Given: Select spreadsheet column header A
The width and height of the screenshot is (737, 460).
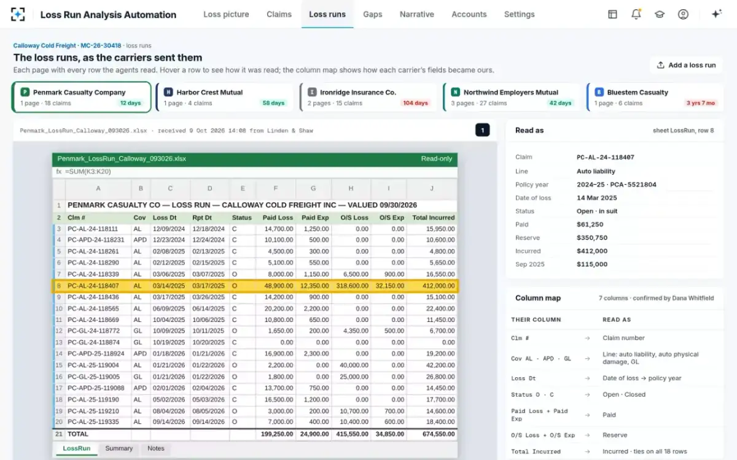Looking at the screenshot, I should tap(98, 189).
